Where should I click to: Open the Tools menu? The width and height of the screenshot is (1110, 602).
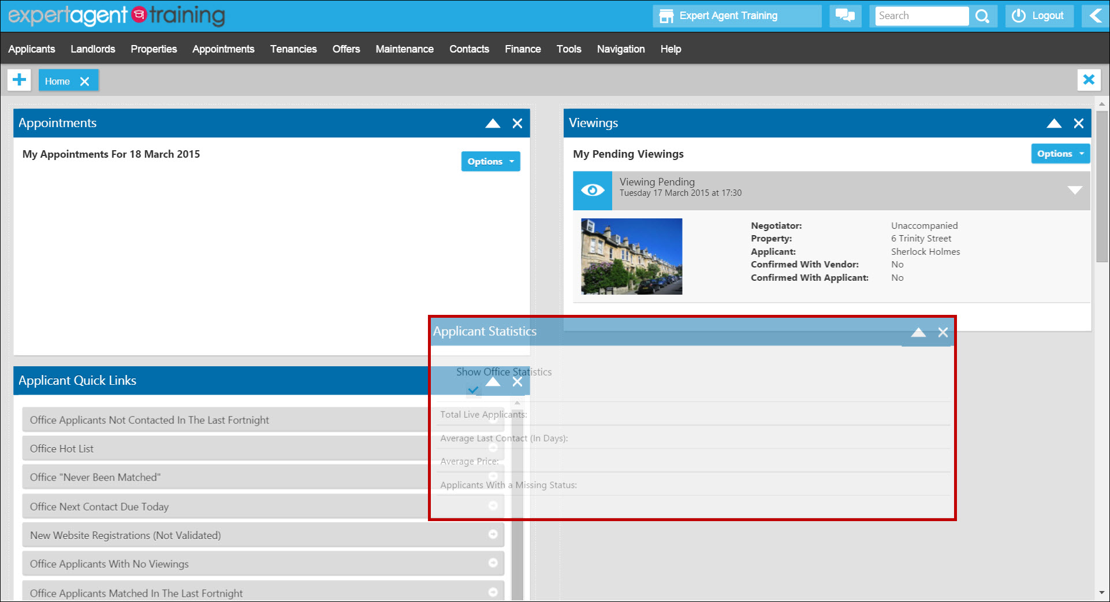[569, 49]
